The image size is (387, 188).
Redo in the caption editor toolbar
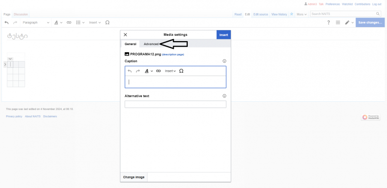[x=138, y=71]
